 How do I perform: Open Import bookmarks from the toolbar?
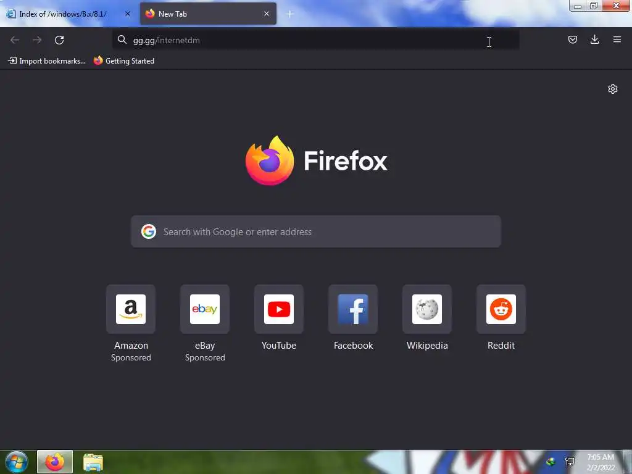[x=47, y=61]
